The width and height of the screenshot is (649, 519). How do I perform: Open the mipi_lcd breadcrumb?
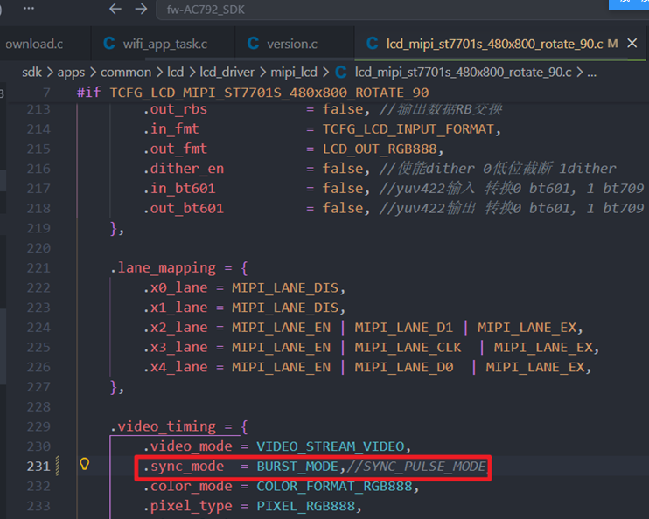click(x=294, y=73)
